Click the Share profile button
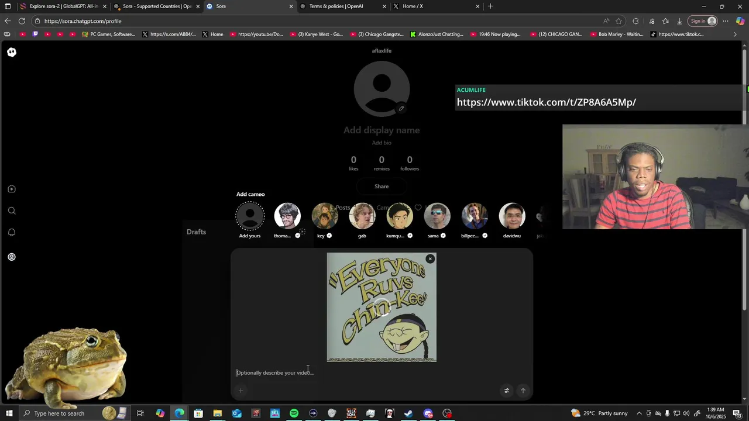Screen dimensions: 749x421 tap(382, 187)
